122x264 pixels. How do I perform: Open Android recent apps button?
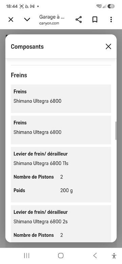point(27,256)
